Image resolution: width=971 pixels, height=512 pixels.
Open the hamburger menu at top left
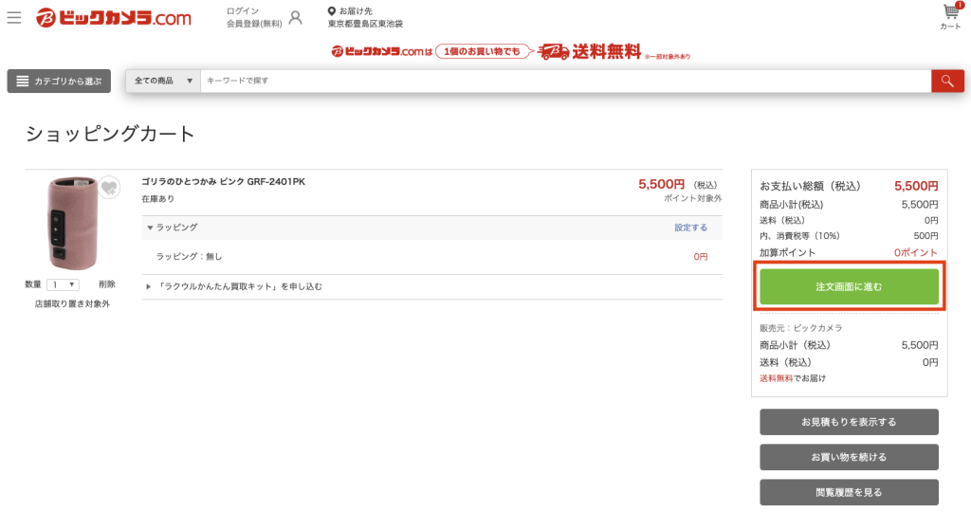click(x=14, y=18)
